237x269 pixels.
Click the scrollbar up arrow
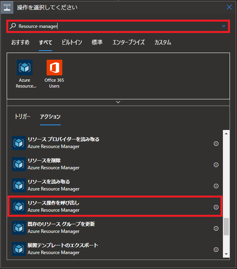tap(226, 134)
